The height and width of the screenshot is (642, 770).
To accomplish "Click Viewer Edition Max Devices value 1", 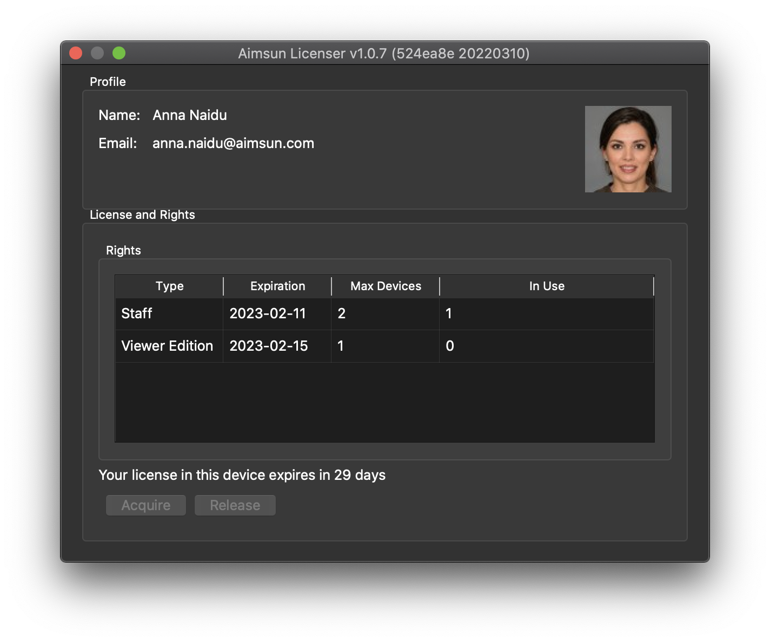I will tap(340, 346).
